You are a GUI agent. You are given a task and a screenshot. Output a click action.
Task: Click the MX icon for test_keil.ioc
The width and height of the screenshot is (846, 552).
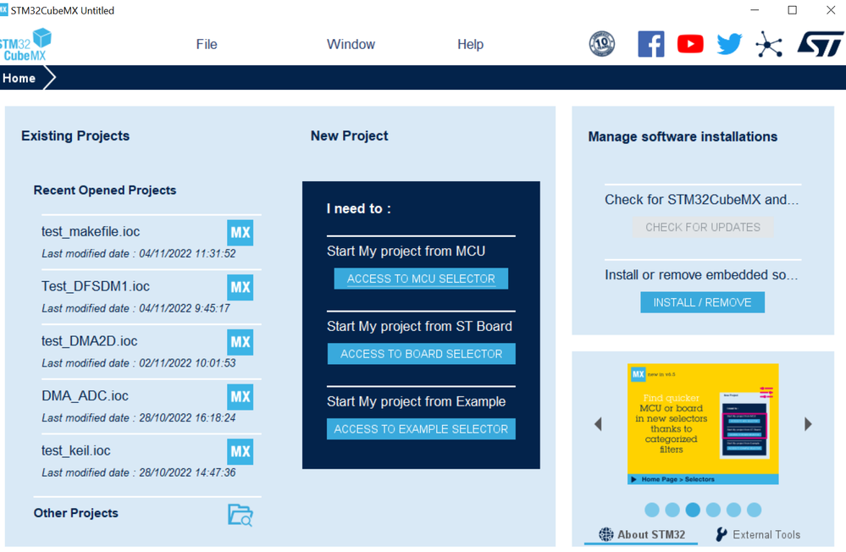click(241, 451)
